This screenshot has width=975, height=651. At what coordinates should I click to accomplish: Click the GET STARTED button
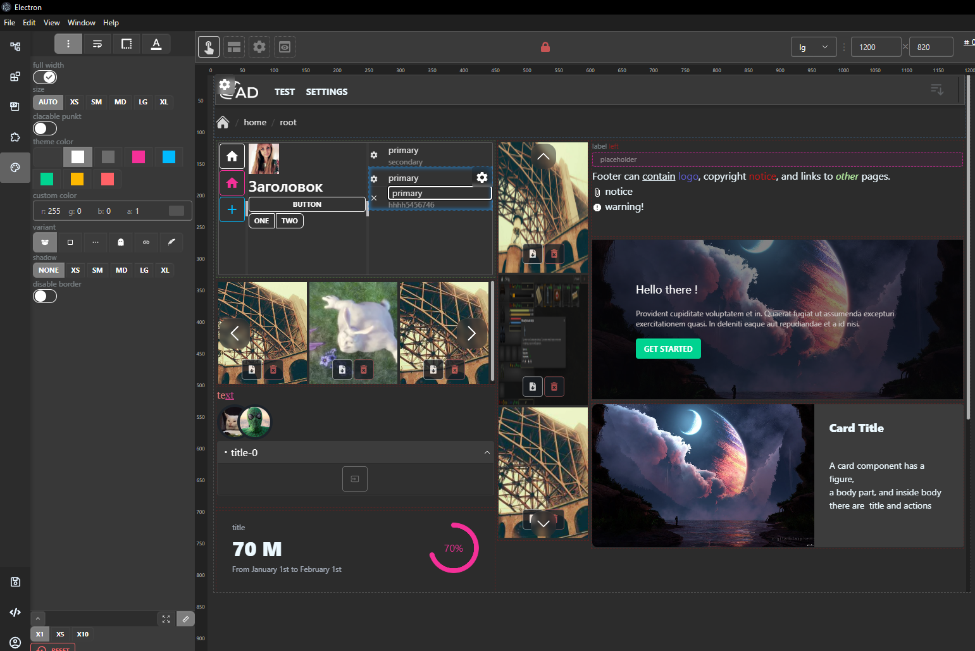coord(668,348)
